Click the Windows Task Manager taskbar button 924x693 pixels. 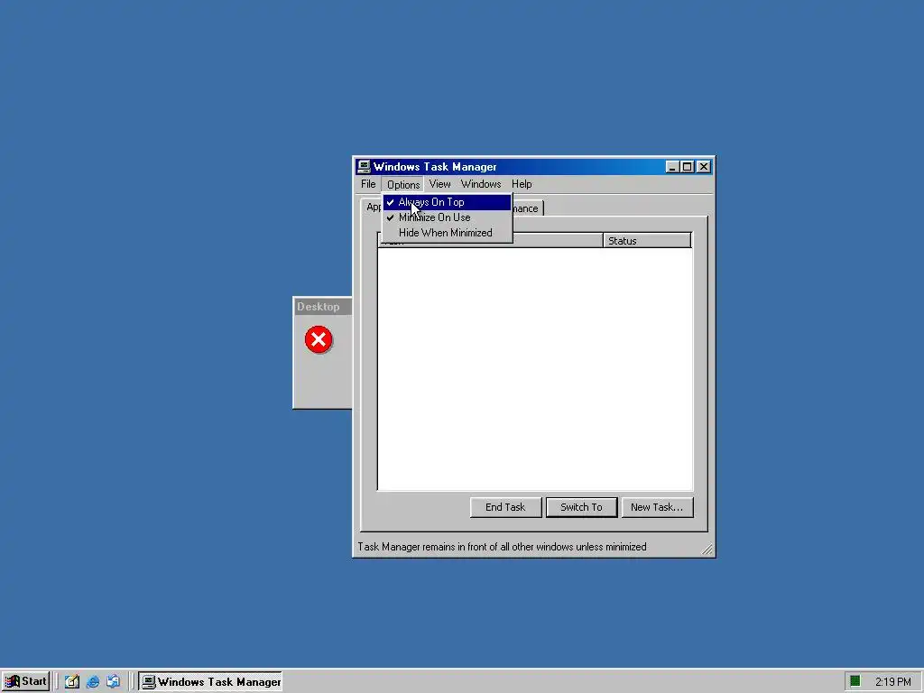pos(211,682)
